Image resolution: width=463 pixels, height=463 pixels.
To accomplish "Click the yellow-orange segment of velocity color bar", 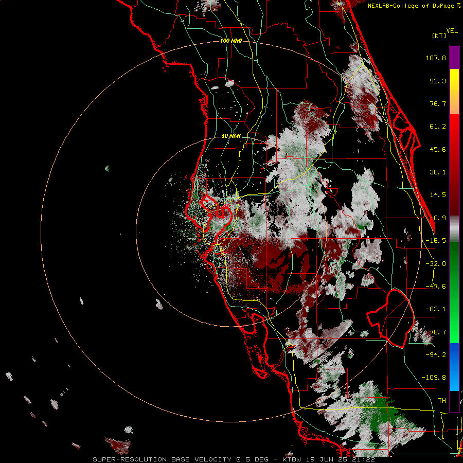I will 454,92.
